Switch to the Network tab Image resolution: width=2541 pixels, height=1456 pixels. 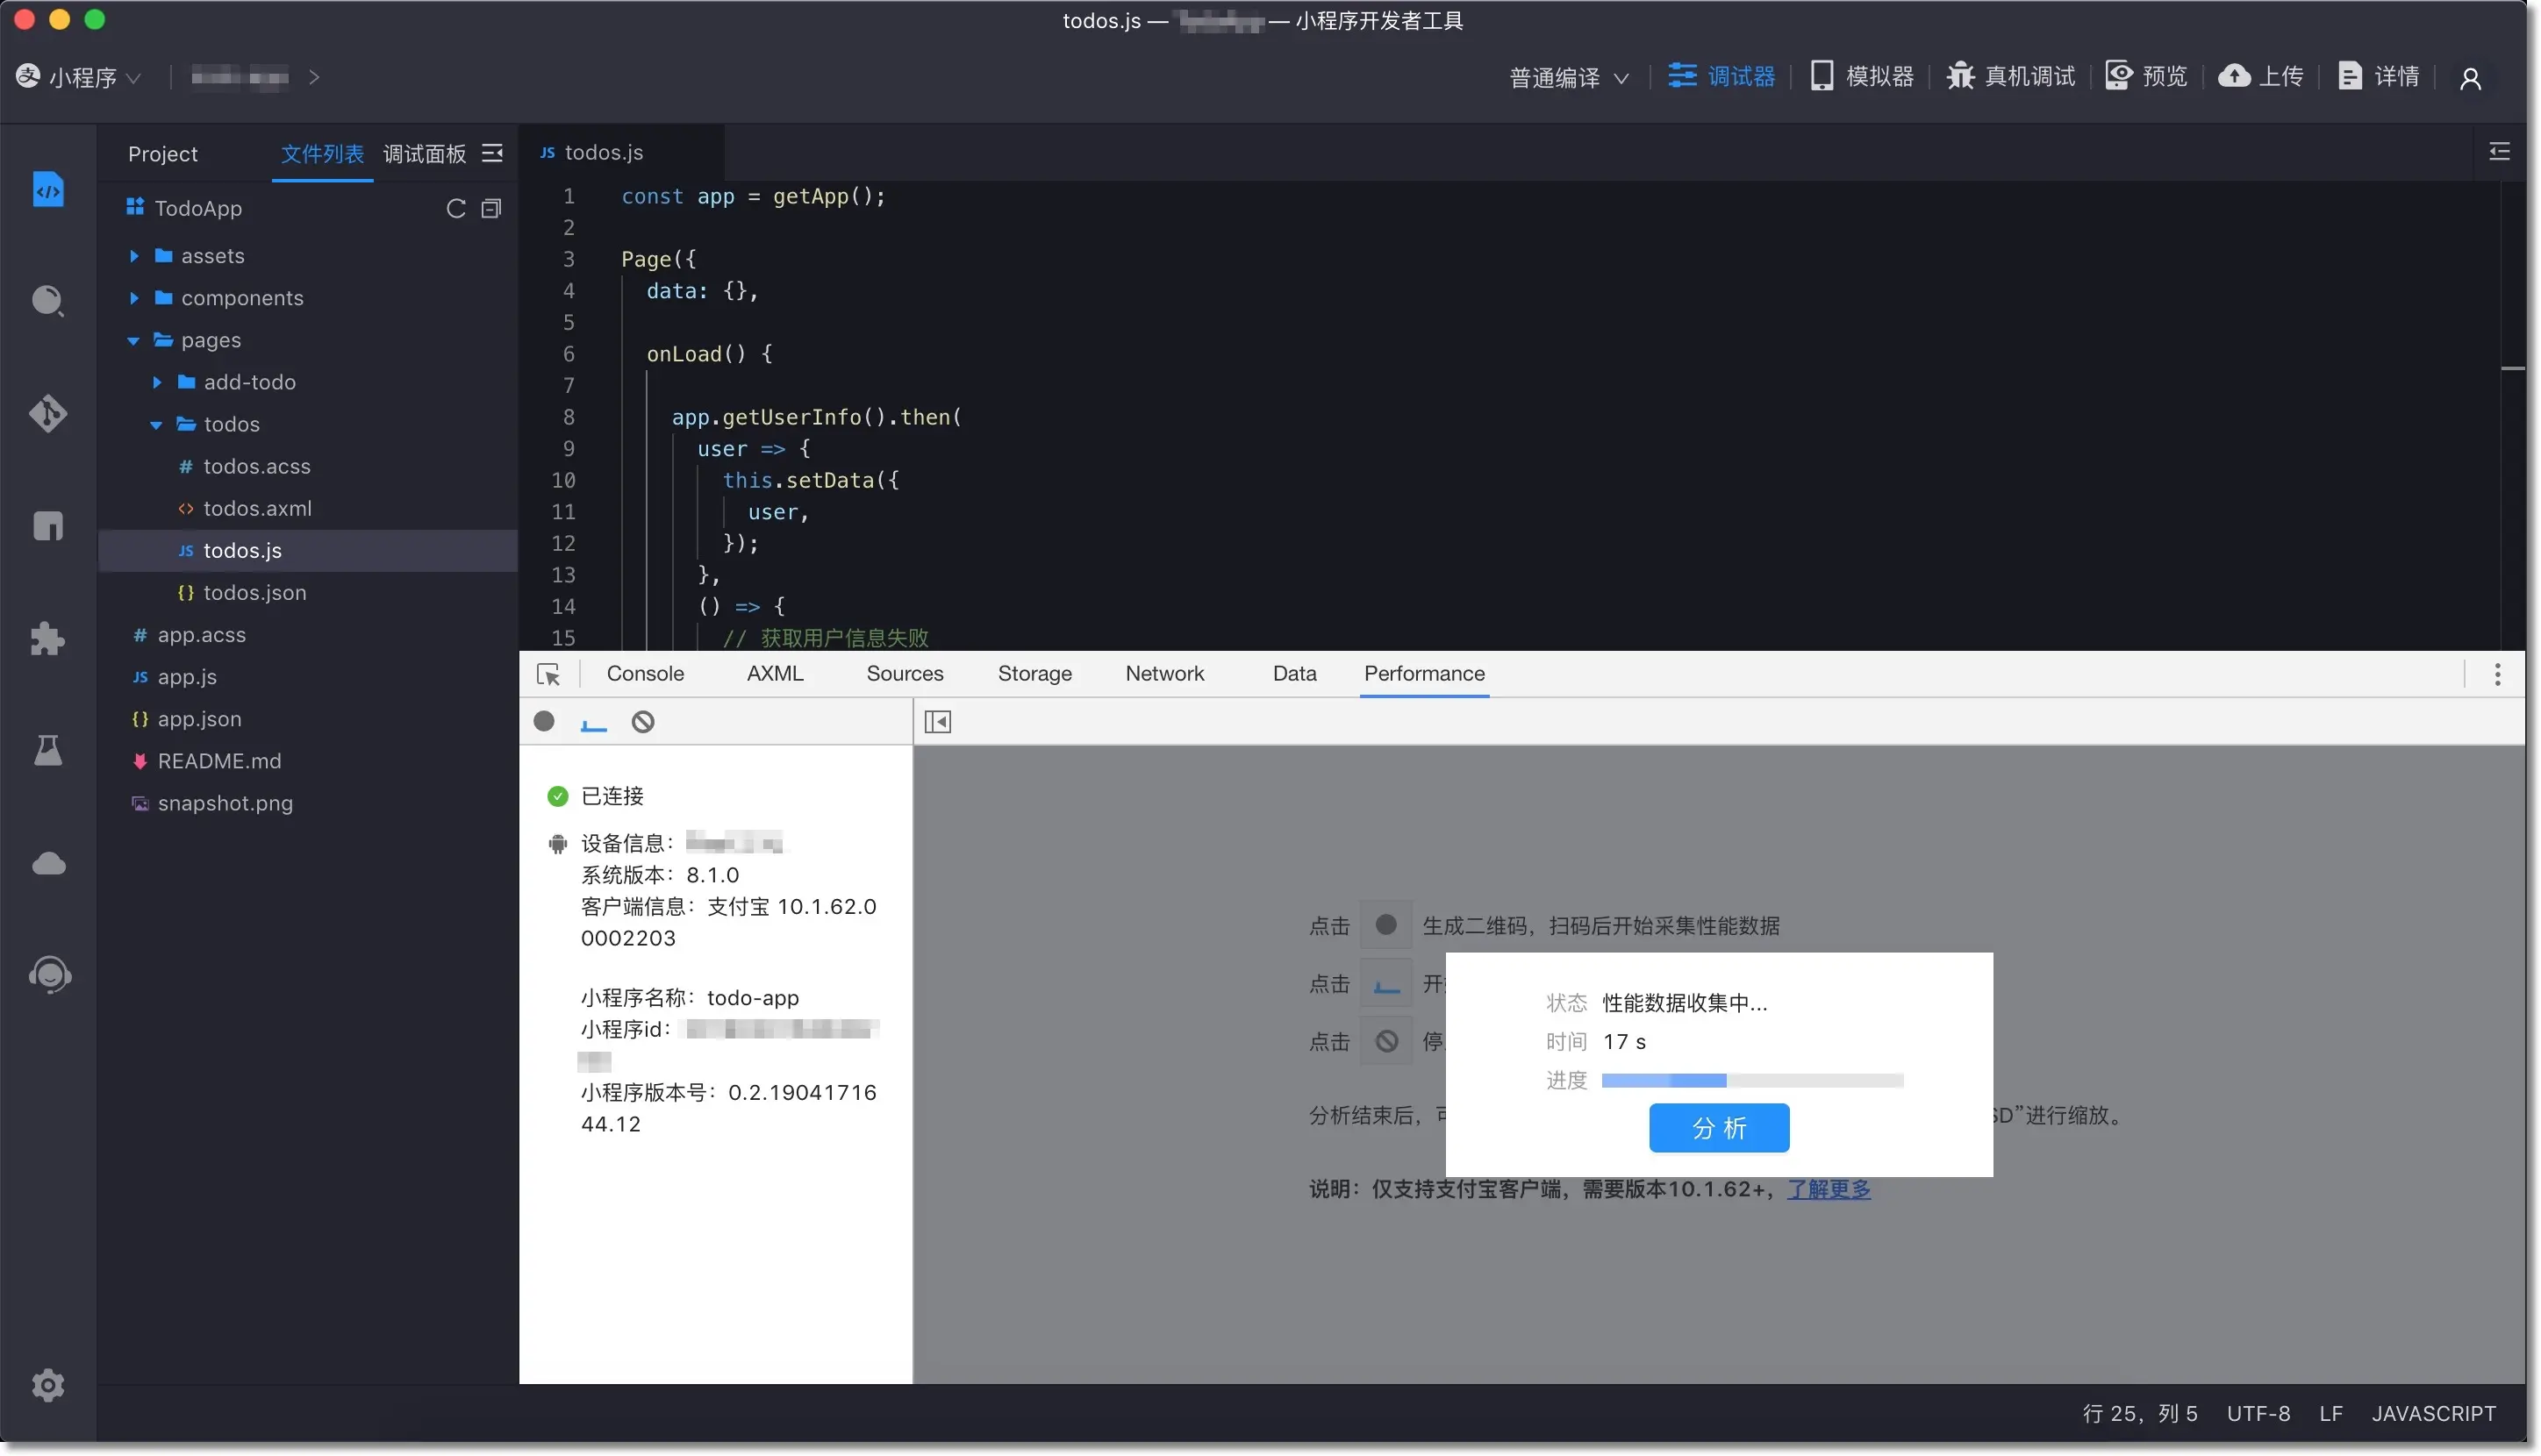[x=1164, y=674]
